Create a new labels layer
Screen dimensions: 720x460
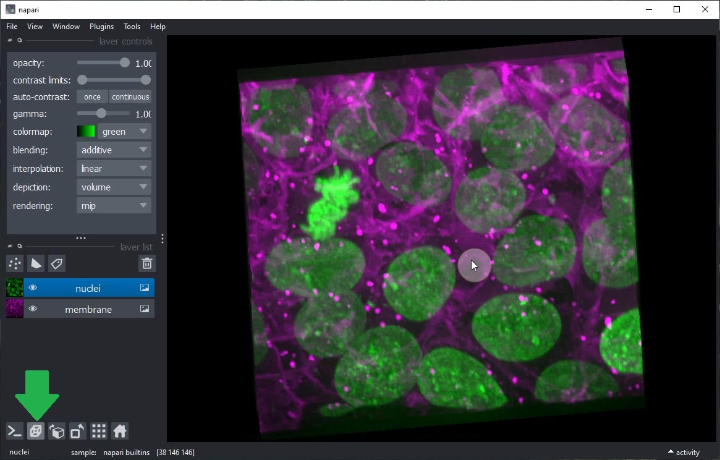[57, 264]
